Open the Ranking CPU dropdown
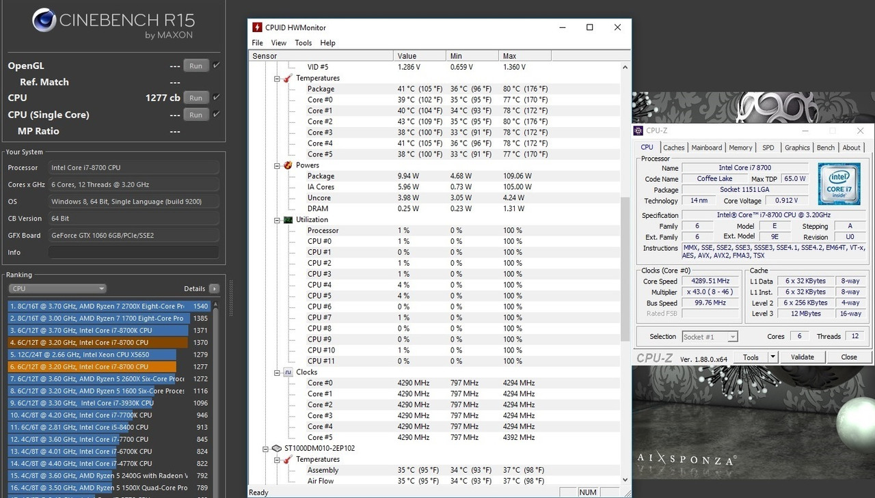The height and width of the screenshot is (498, 875). tap(57, 288)
